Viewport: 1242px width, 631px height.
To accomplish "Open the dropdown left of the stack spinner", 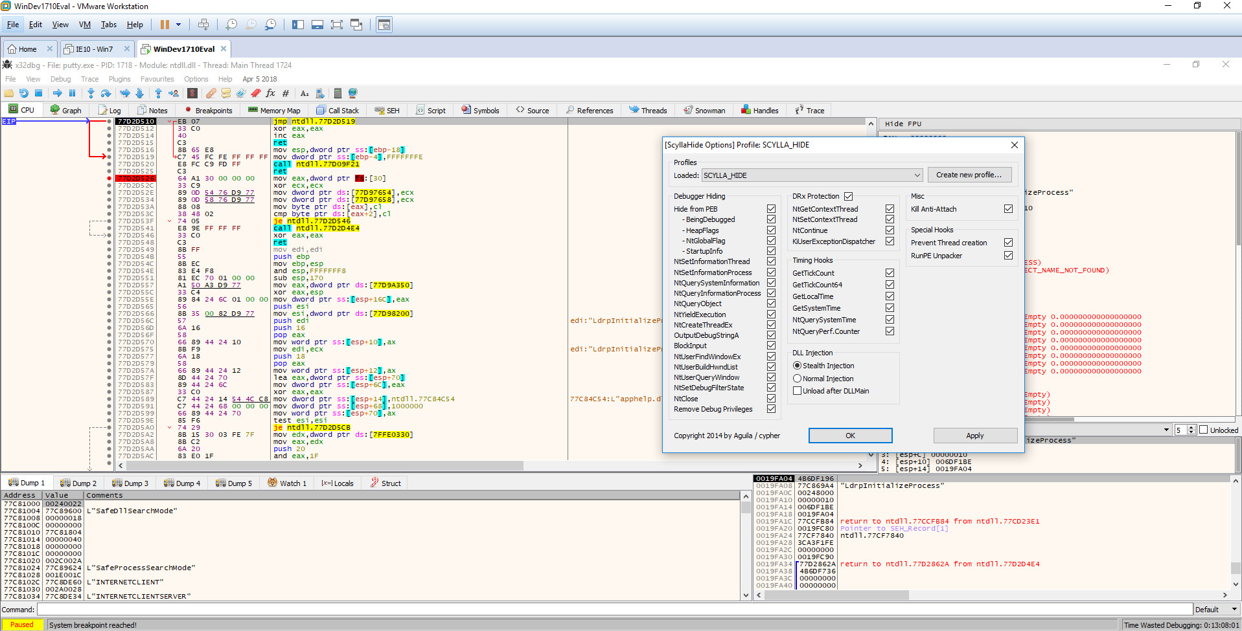I will tap(1167, 430).
